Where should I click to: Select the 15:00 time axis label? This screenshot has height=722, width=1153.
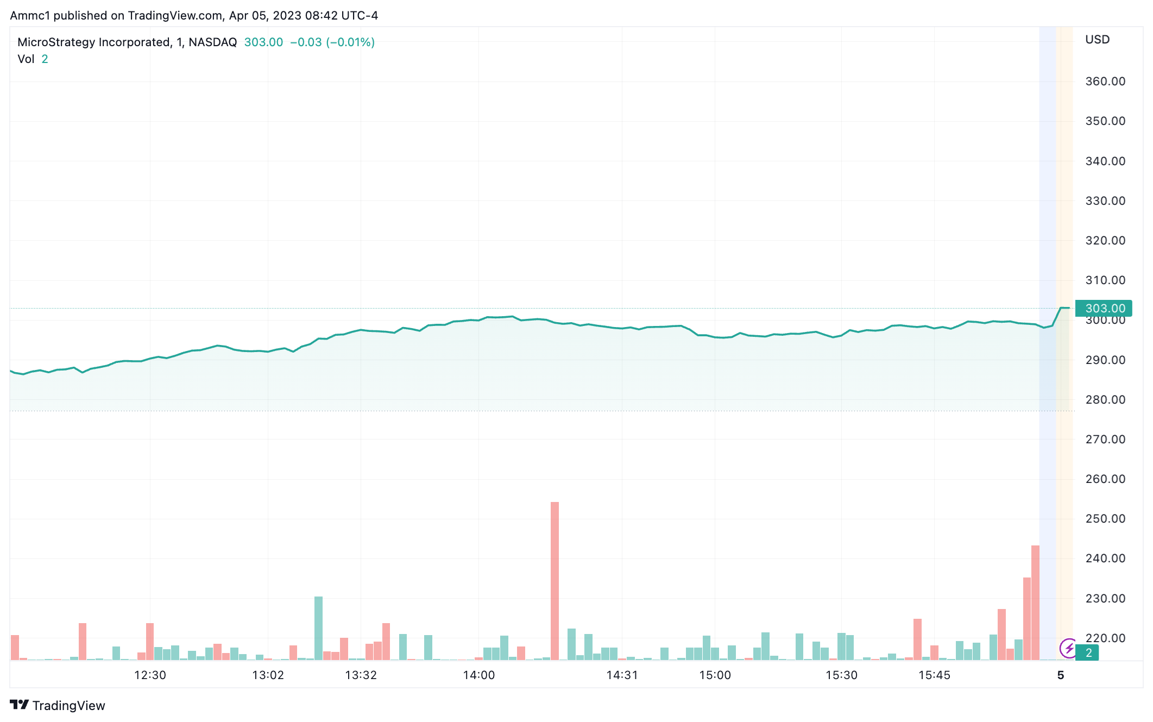[x=715, y=675]
